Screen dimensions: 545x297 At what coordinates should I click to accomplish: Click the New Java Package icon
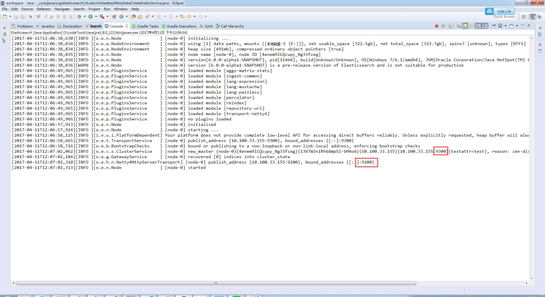tap(114, 16)
